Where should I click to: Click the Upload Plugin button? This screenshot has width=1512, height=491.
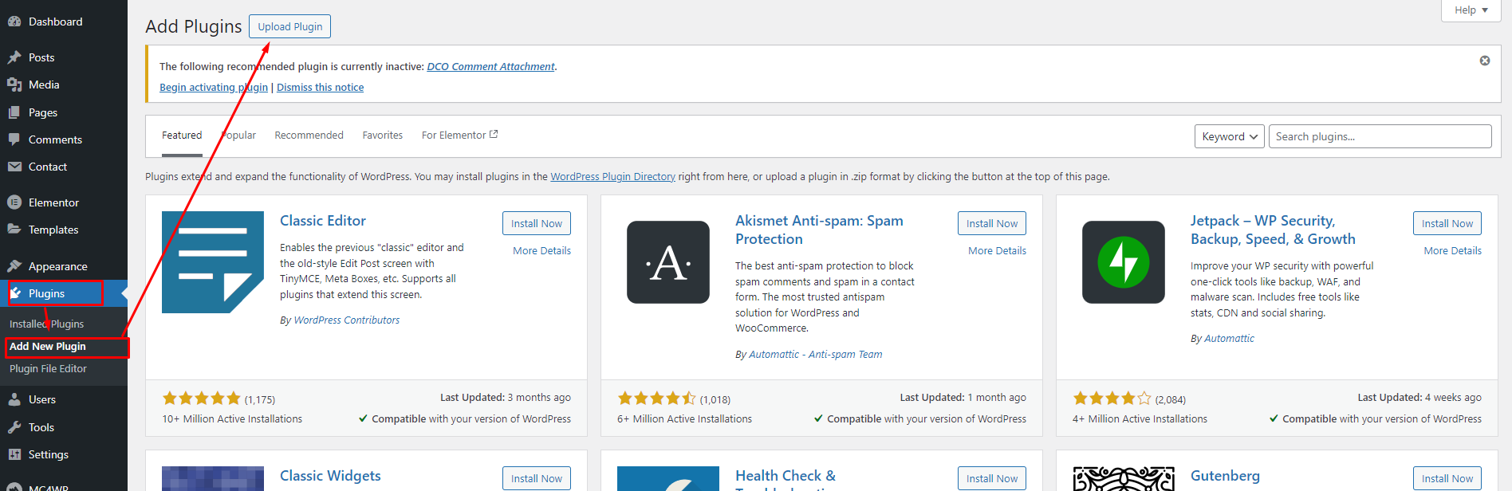pos(289,26)
